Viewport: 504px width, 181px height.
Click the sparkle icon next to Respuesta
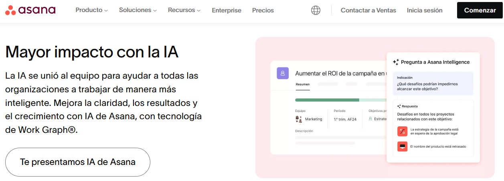(x=399, y=106)
